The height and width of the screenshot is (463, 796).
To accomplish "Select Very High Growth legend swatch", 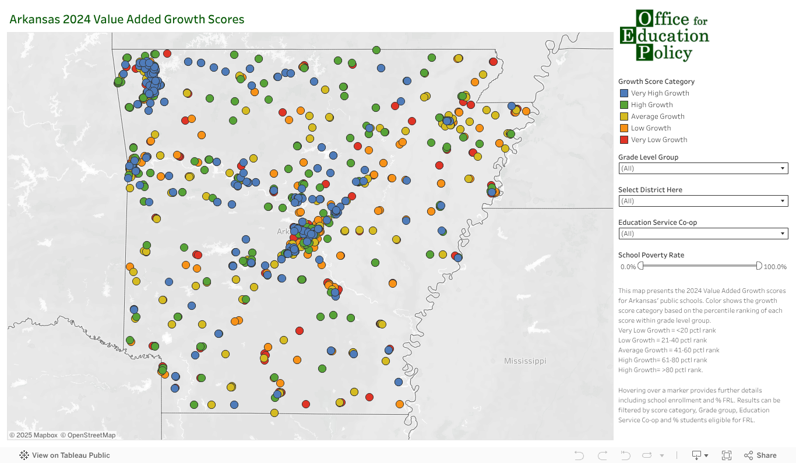I will (624, 93).
